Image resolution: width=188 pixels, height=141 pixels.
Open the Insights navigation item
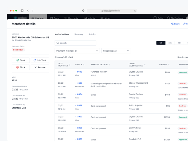89,18
